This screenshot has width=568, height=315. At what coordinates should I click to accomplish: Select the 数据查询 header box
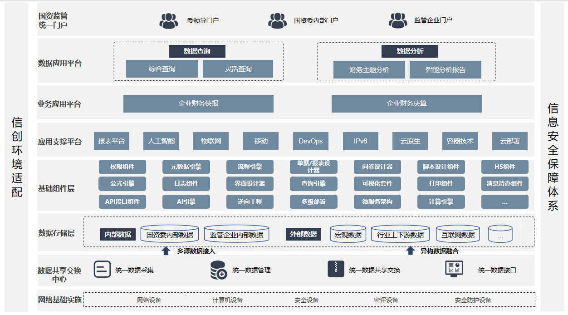pyautogui.click(x=197, y=51)
